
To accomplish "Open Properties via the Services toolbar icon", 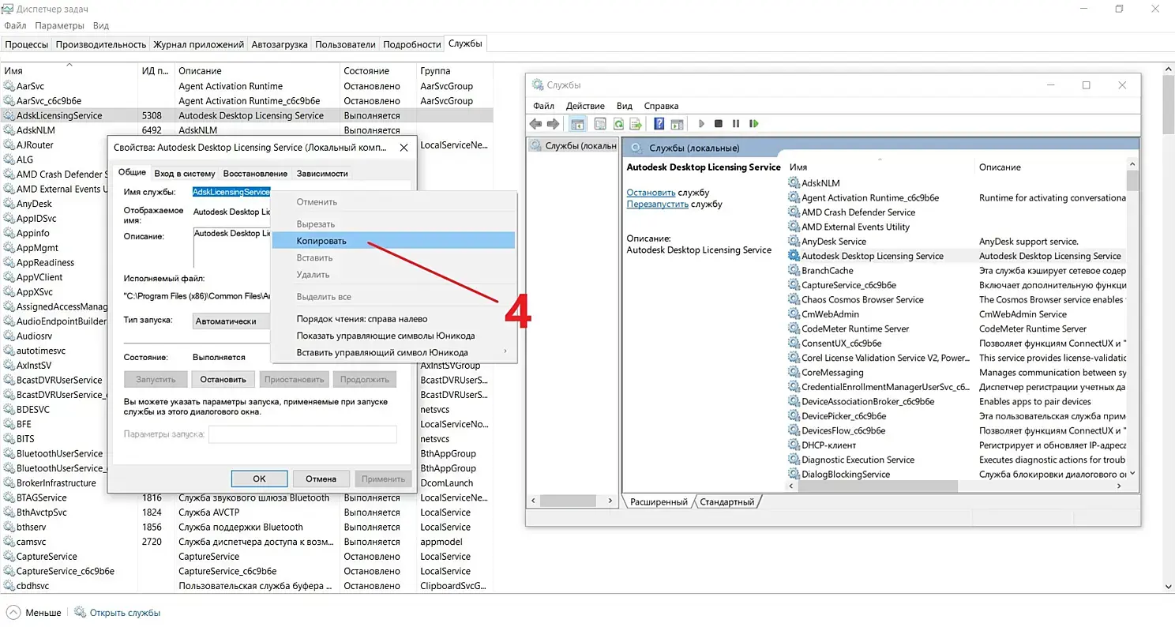I will point(599,124).
